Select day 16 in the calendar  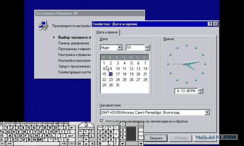click(x=111, y=74)
